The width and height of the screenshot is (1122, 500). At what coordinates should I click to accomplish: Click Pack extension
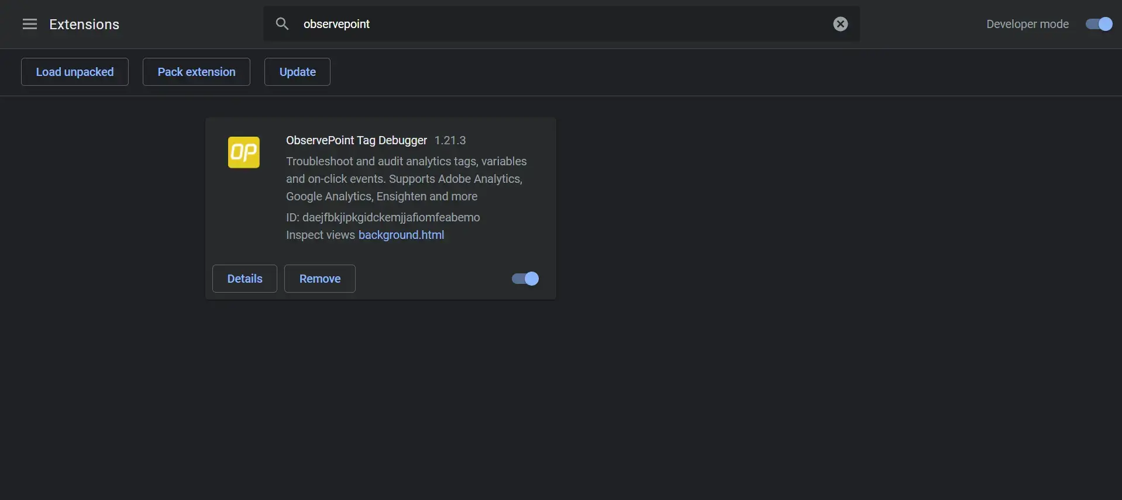pos(197,72)
